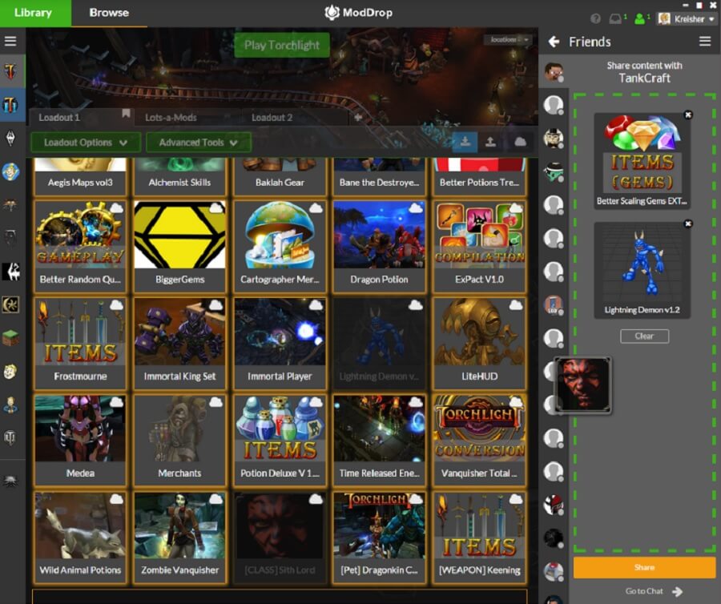This screenshot has height=604, width=721.
Task: Remove Better Scaling Gems from share box
Action: (688, 115)
